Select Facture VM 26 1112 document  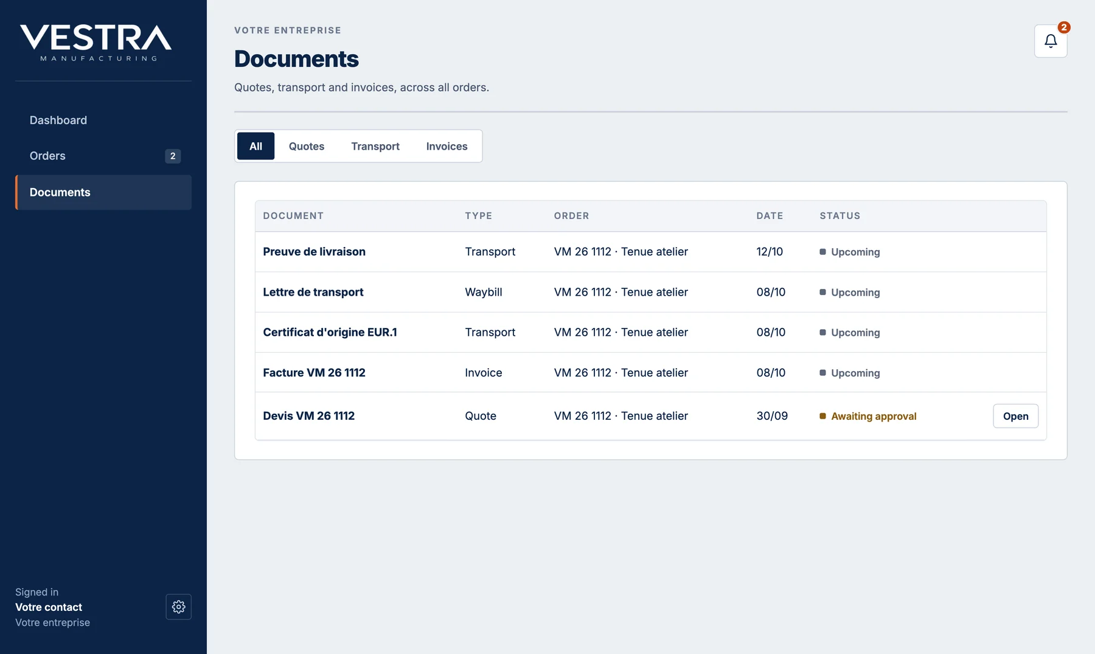pyautogui.click(x=314, y=373)
